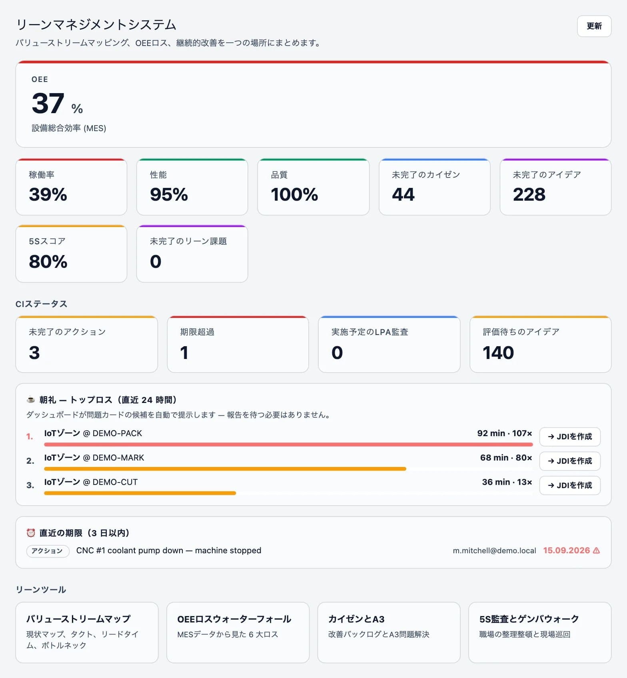Open the バリューストリームマップ tool card
This screenshot has height=678, width=627.
pos(87,632)
